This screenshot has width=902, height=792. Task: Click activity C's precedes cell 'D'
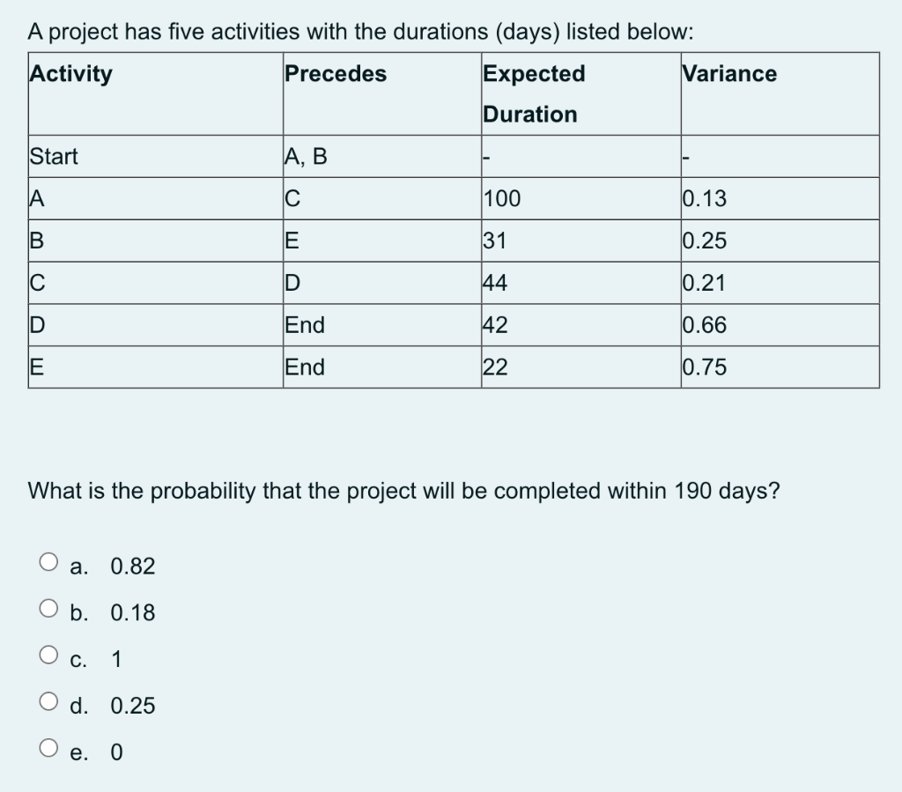(292, 283)
